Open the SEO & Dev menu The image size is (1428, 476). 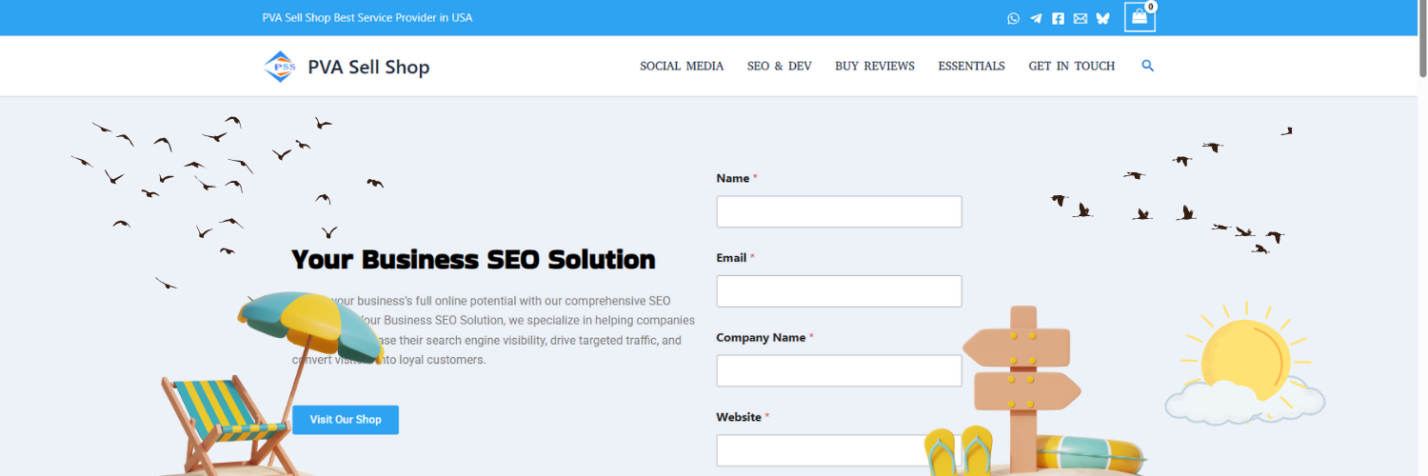(x=779, y=66)
